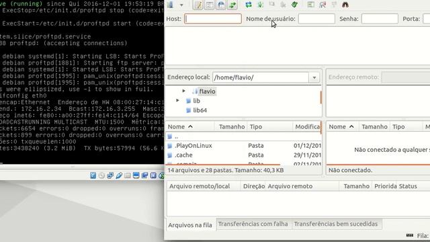430x242 pixels.
Task: Open the FileZilla Site Manager icon
Action: (x=170, y=5)
